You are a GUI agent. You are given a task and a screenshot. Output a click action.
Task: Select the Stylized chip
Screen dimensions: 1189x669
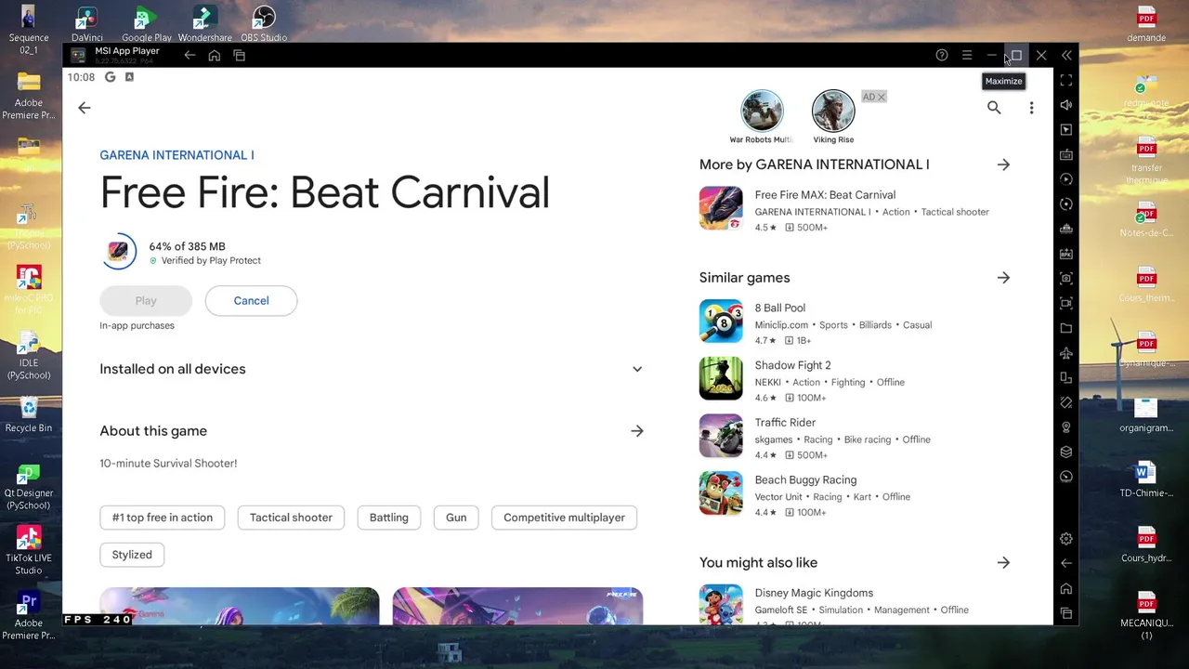point(132,555)
